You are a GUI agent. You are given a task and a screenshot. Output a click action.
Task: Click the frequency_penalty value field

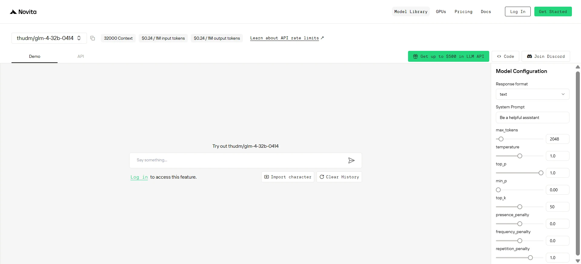pos(558,241)
